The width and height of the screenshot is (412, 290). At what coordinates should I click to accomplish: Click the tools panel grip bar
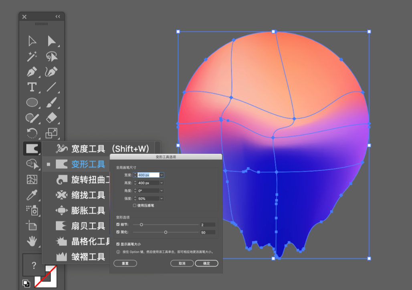[42, 24]
